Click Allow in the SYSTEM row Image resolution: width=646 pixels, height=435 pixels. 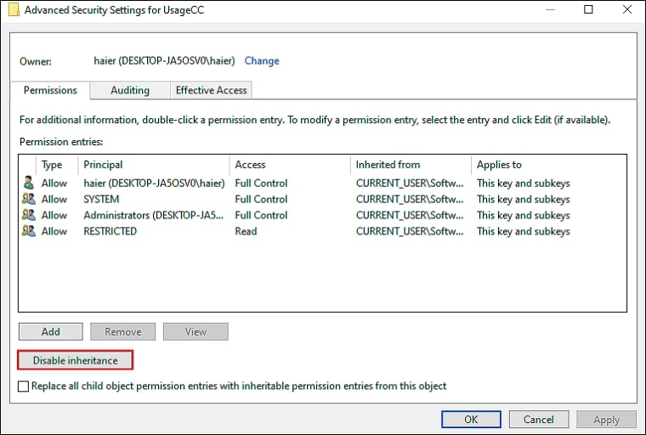tap(54, 199)
